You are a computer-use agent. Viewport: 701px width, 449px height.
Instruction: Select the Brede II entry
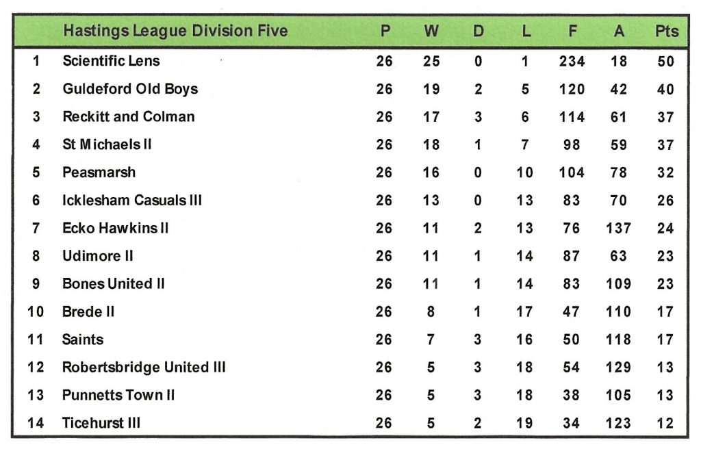88,312
